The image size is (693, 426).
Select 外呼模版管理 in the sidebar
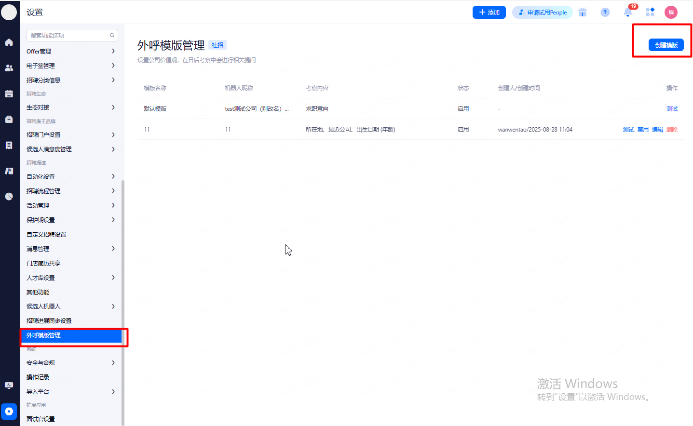click(x=71, y=335)
